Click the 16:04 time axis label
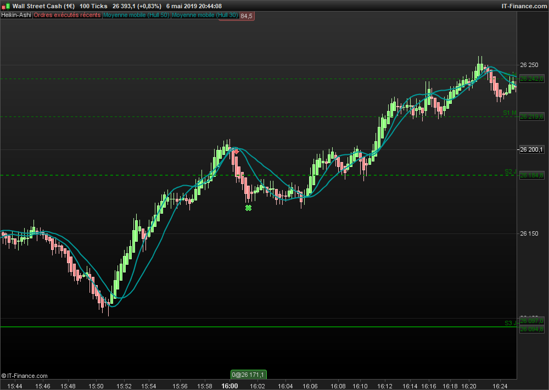The height and width of the screenshot is (390, 549). coord(285,386)
